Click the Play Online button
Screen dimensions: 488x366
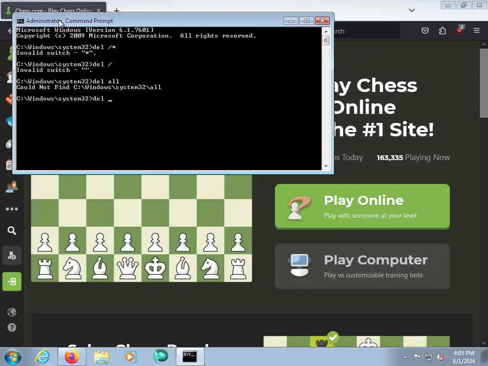(x=362, y=206)
